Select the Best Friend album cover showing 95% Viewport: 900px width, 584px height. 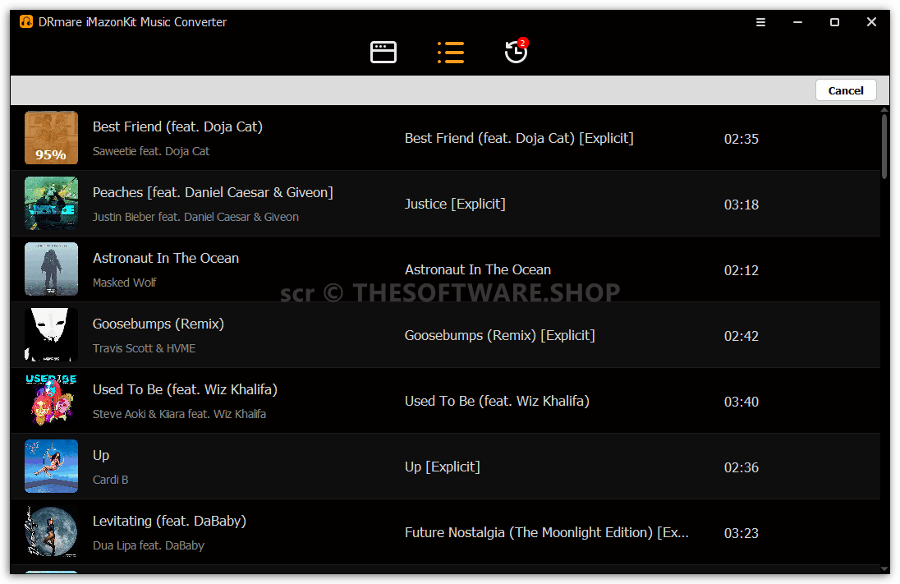51,138
